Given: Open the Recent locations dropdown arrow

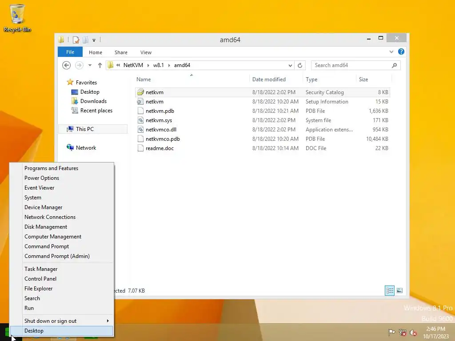Looking at the screenshot, I should coord(90,65).
